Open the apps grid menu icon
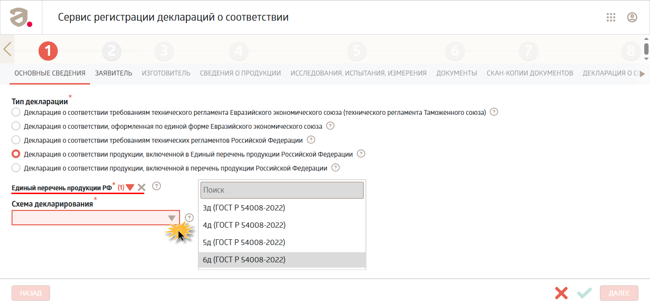This screenshot has width=650, height=307. [611, 17]
